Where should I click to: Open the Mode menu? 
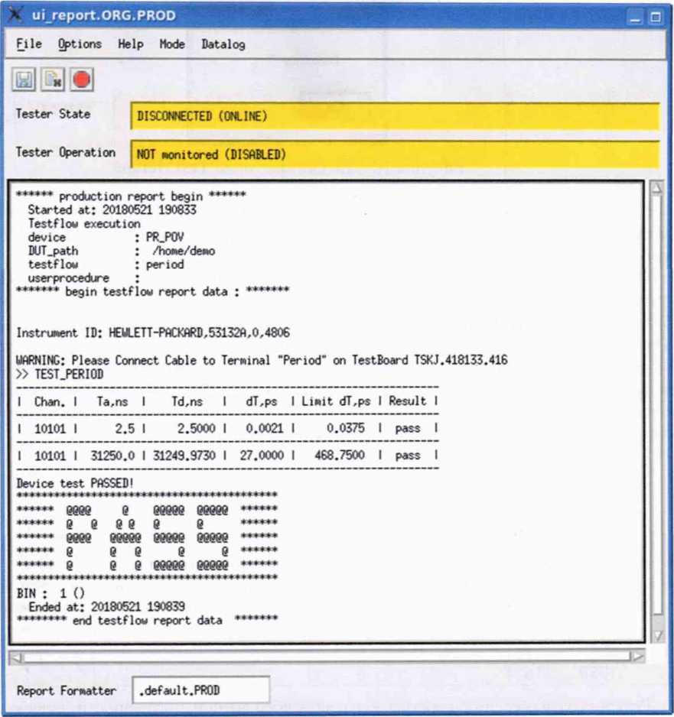coord(172,44)
